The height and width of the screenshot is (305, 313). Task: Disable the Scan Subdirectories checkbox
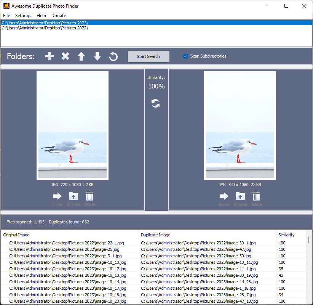185,56
